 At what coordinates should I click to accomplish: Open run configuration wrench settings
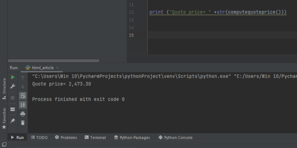click(x=12, y=86)
